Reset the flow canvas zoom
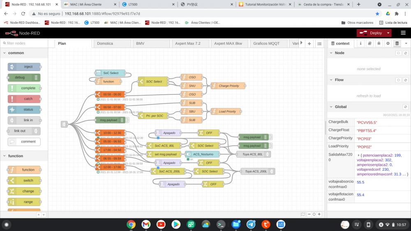This screenshot has width=411, height=231. point(314,214)
